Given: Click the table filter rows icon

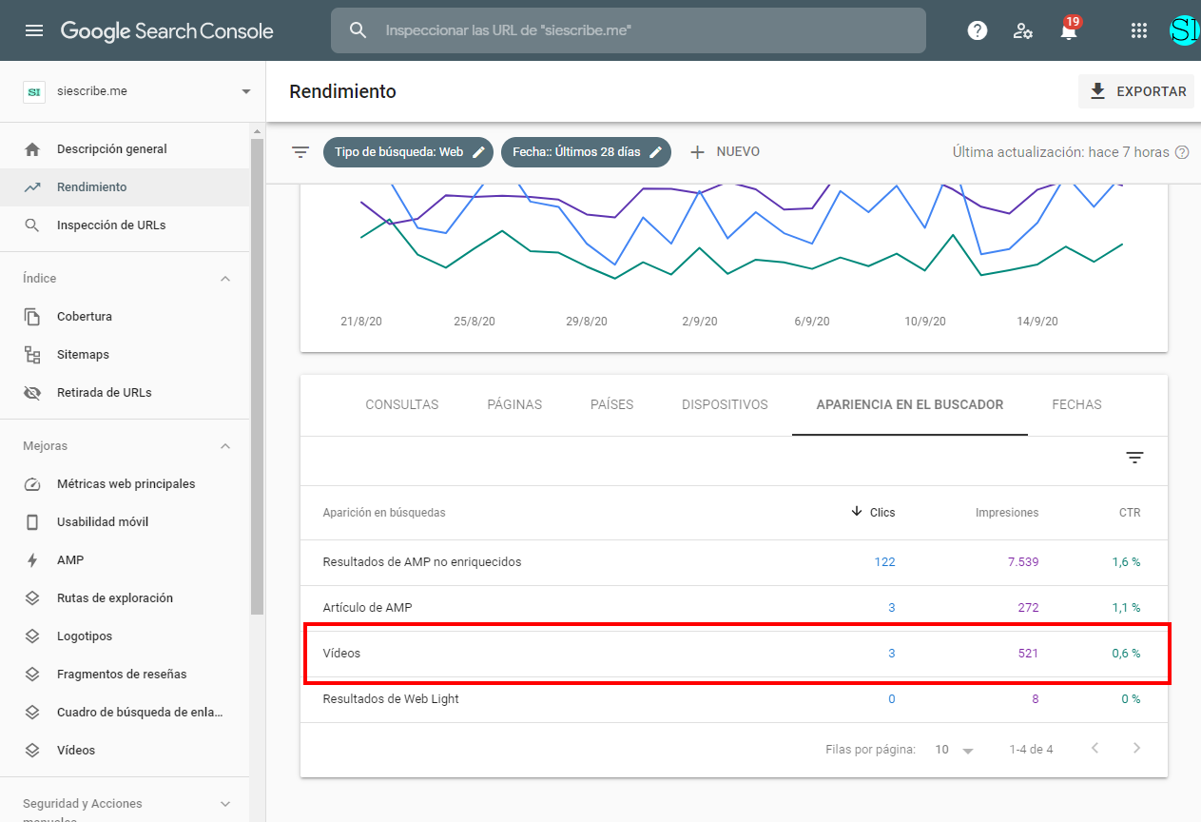Looking at the screenshot, I should click(x=1134, y=458).
